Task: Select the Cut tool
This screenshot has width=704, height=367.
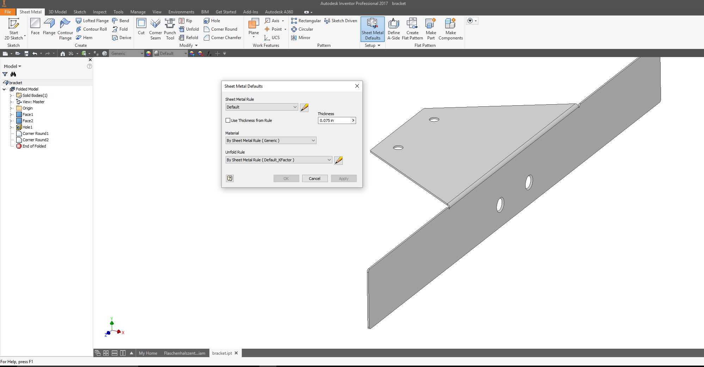Action: click(141, 26)
